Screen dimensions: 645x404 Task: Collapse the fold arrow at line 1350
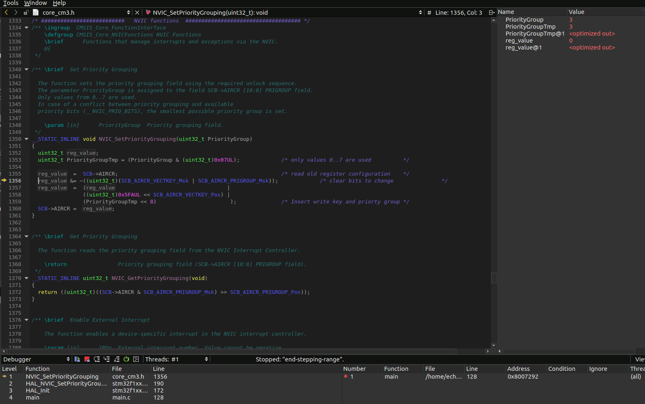(x=27, y=139)
